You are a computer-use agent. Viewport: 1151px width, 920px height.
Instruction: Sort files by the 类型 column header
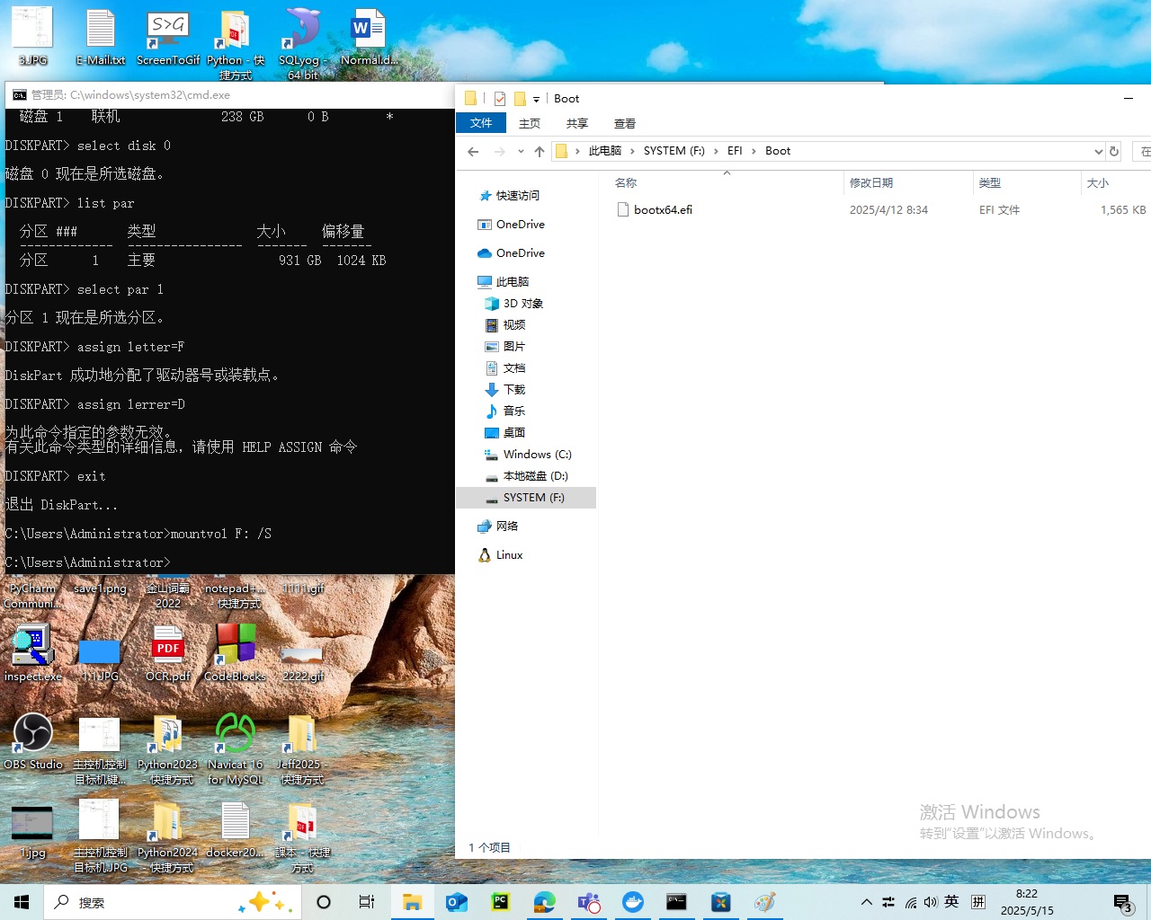[990, 182]
